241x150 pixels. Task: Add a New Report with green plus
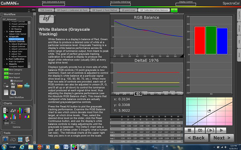[x=6, y=78]
